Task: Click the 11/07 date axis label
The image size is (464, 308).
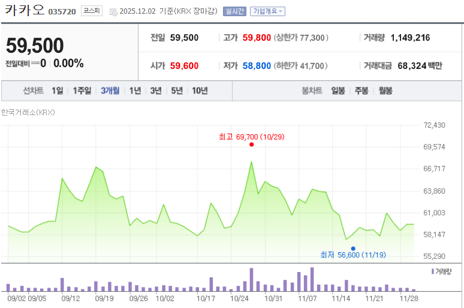Action: (307, 298)
